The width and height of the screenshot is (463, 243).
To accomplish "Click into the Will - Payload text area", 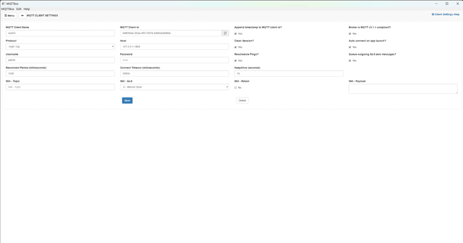I will point(403,89).
